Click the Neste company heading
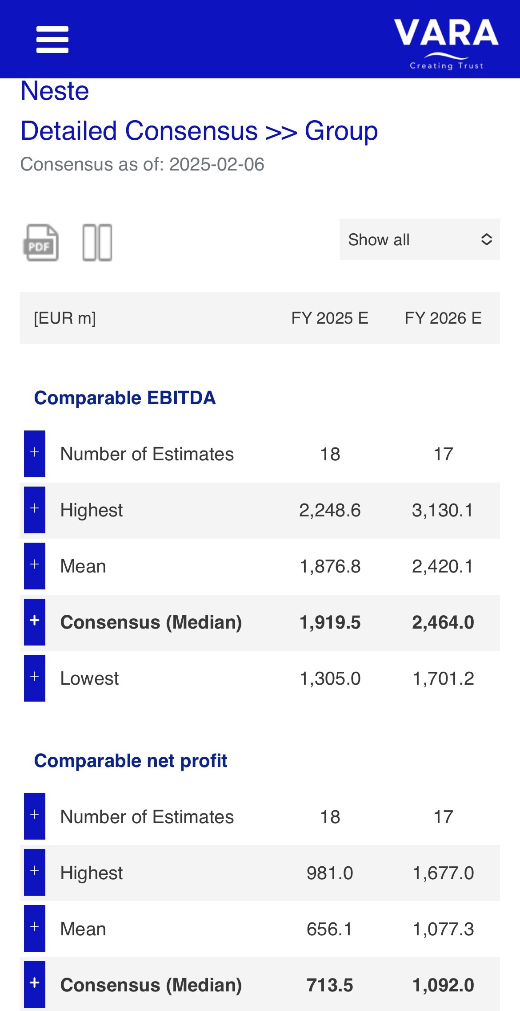The height and width of the screenshot is (1011, 520). [55, 91]
